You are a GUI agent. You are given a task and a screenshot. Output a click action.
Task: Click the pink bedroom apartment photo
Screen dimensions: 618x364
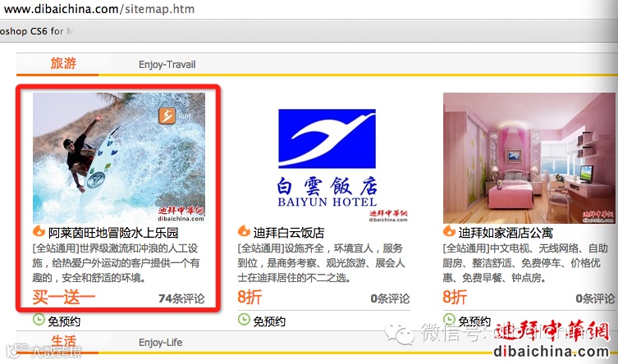[x=529, y=157]
